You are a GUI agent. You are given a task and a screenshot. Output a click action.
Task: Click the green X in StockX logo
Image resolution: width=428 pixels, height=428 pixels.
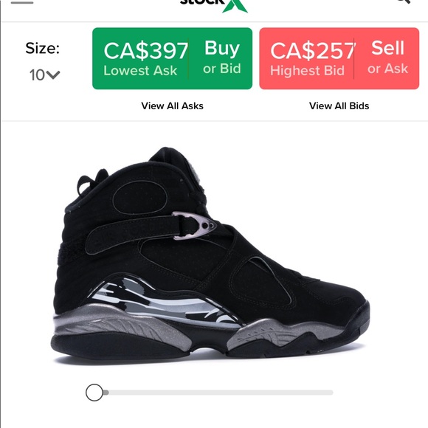(x=235, y=6)
